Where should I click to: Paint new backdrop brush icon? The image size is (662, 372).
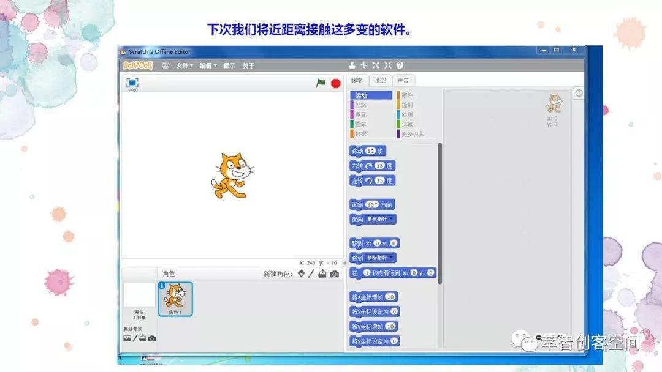(x=135, y=338)
